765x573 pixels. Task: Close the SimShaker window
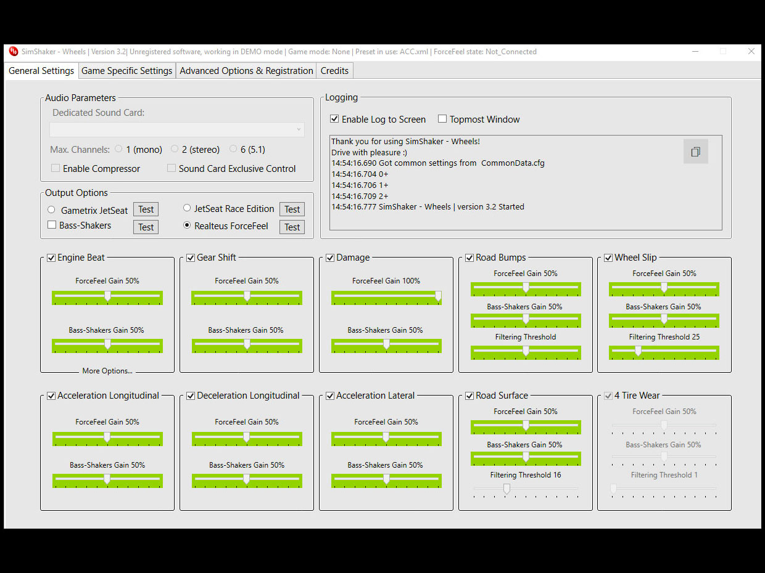click(x=751, y=52)
